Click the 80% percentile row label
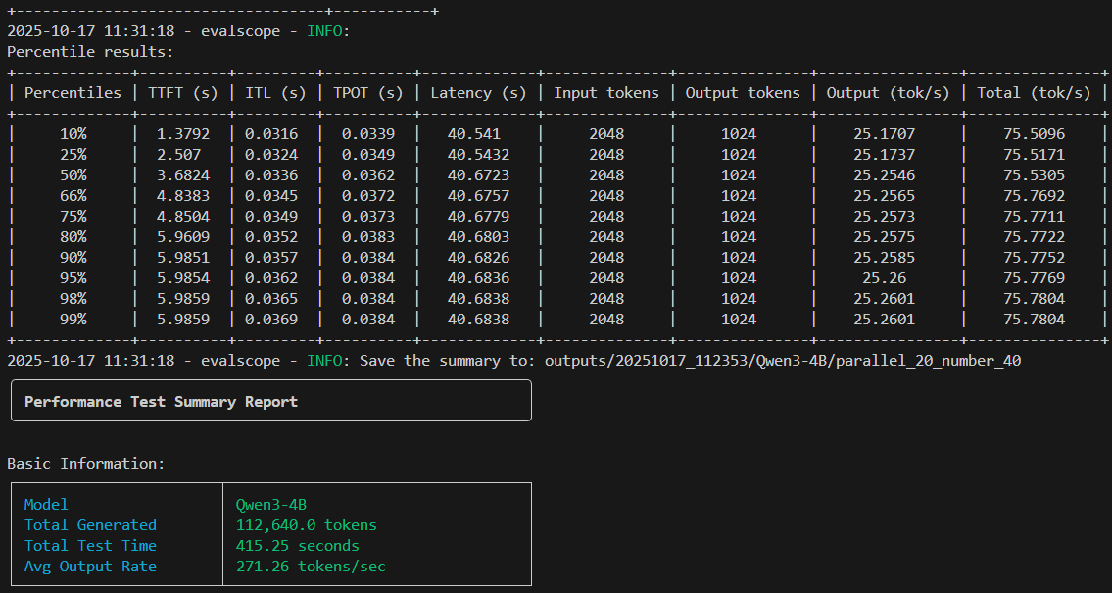 tap(73, 237)
